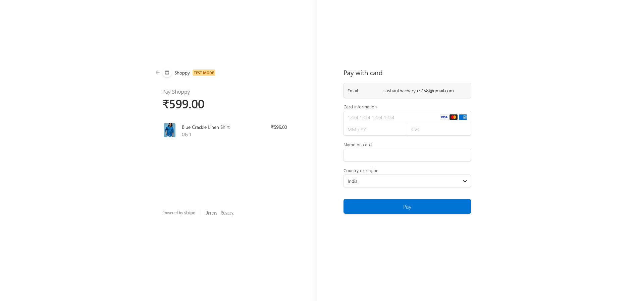This screenshot has width=633, height=301.
Task: Click the Name on card field
Action: pyautogui.click(x=407, y=155)
